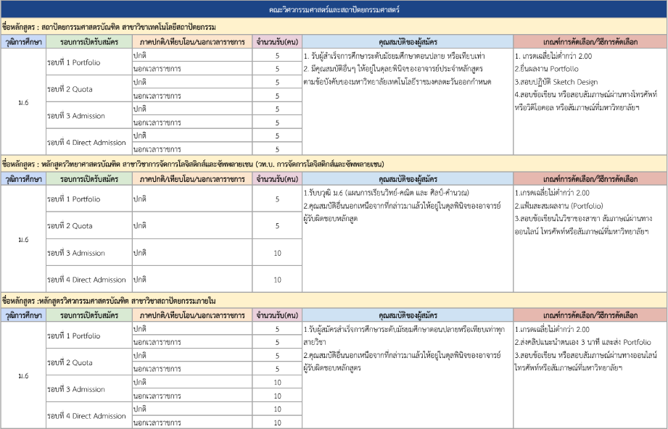Select the ม.6 cell in the logistics table
The width and height of the screenshot is (668, 429).
(x=23, y=239)
